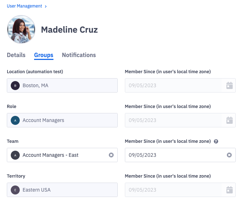Click the Account Managers - East avatar badge
Viewport: 244px width, 202px height.
pos(15,155)
